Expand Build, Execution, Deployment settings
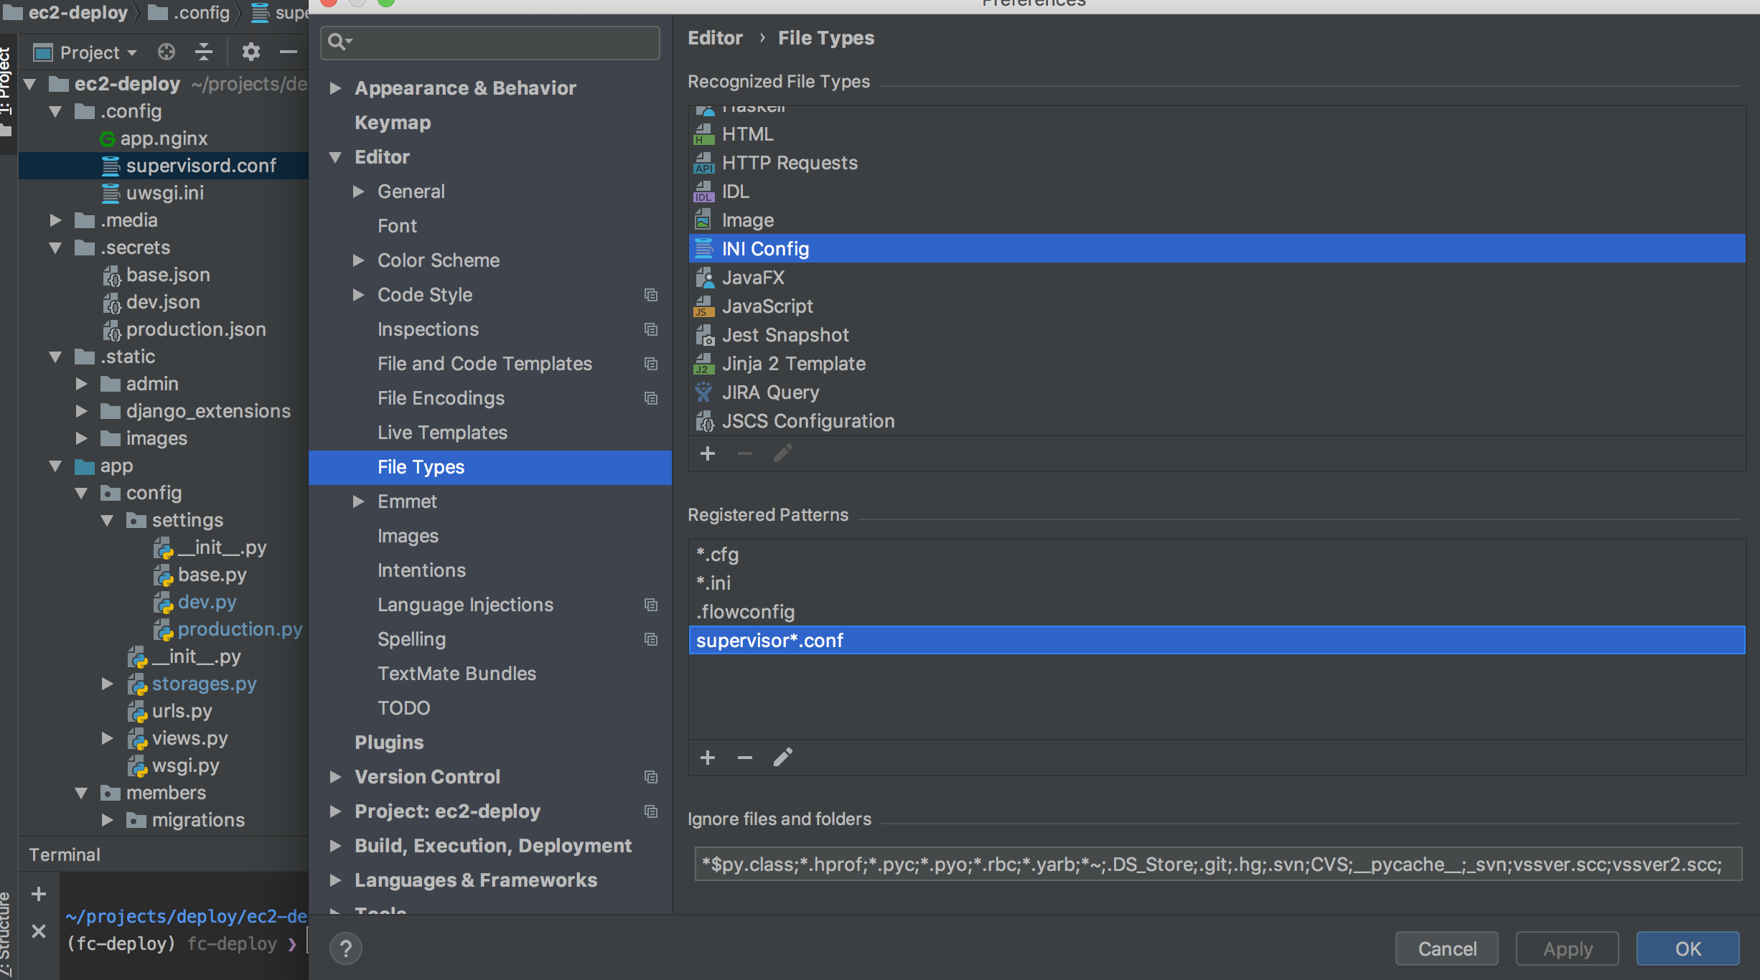 (x=334, y=846)
